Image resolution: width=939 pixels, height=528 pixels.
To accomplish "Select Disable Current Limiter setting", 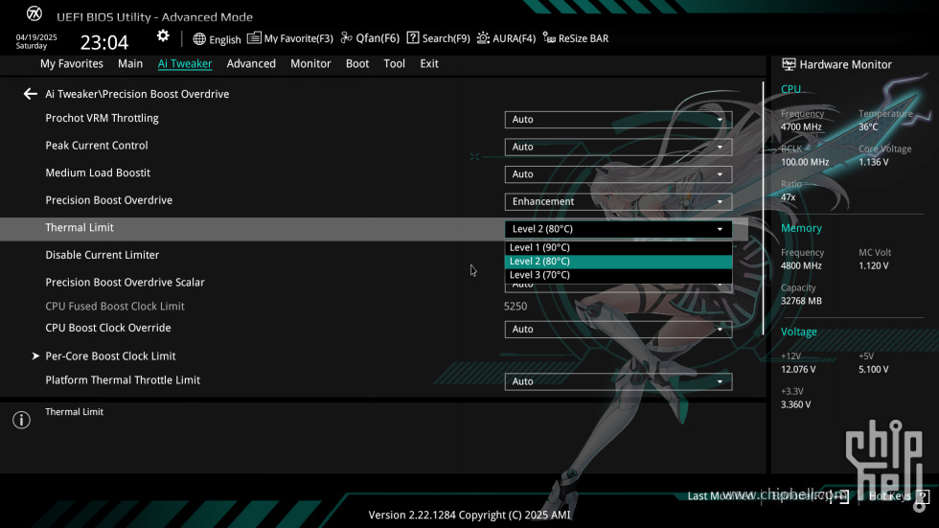I will pyautogui.click(x=103, y=255).
